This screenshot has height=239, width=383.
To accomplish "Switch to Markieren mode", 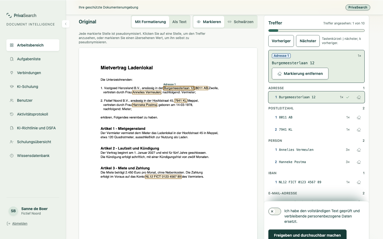I will pyautogui.click(x=209, y=22).
